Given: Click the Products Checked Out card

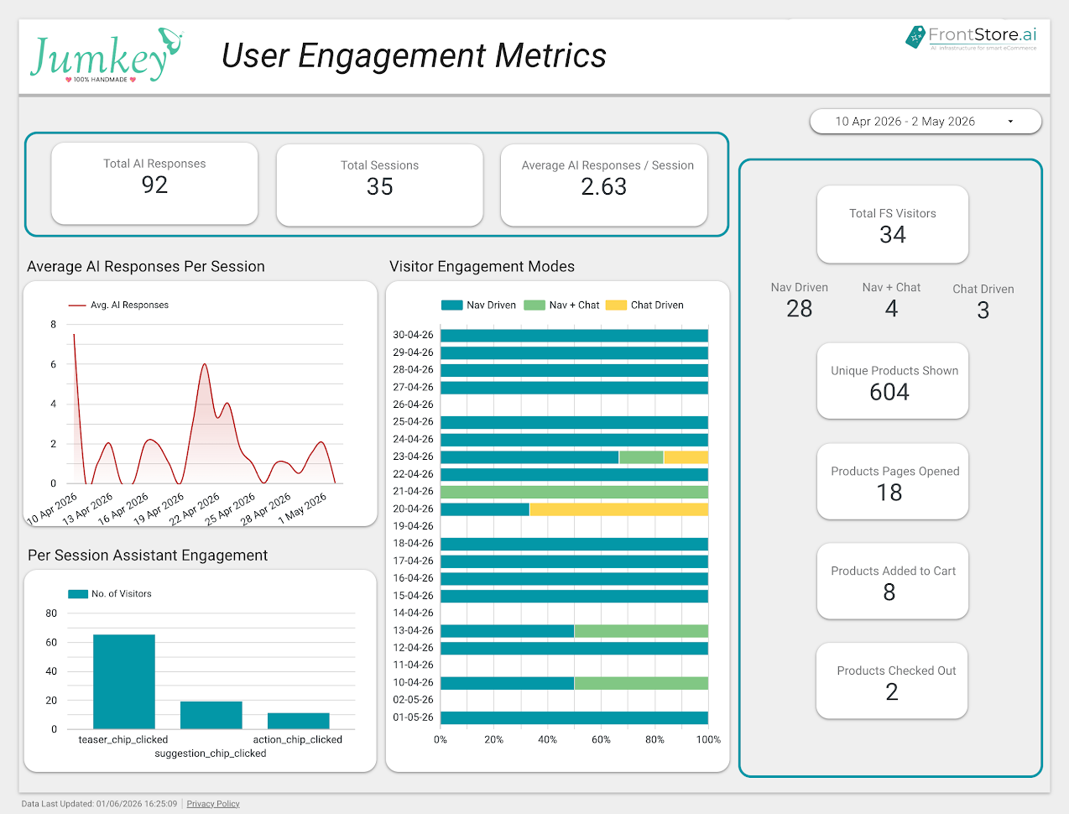Looking at the screenshot, I should [x=892, y=681].
